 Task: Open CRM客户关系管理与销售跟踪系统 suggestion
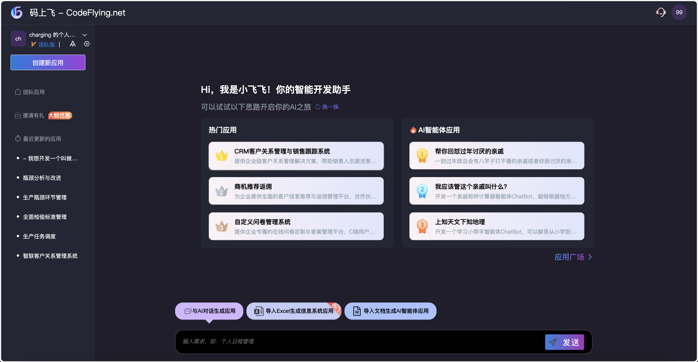tap(296, 156)
